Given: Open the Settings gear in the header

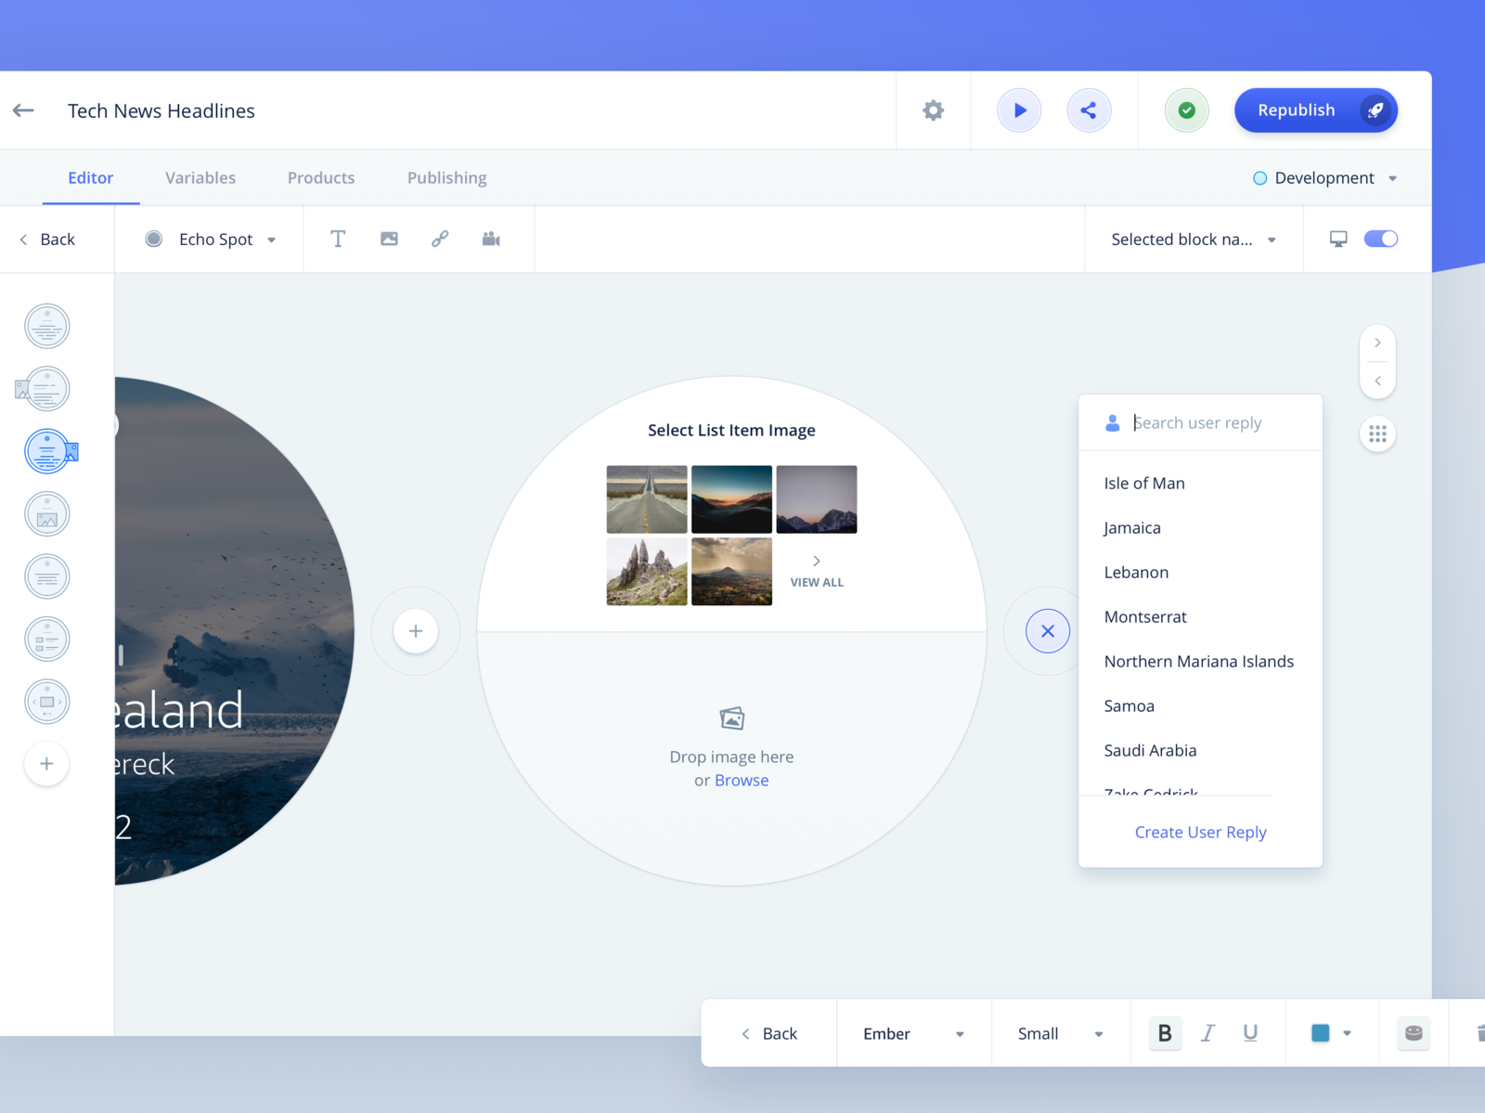Looking at the screenshot, I should (933, 110).
